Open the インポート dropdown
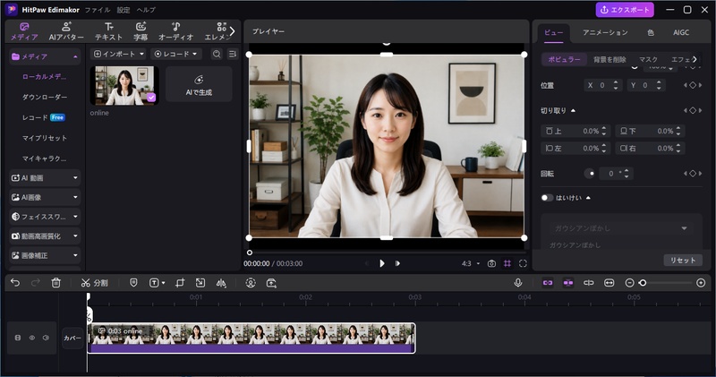Screen dimensions: 716x377 [118, 54]
